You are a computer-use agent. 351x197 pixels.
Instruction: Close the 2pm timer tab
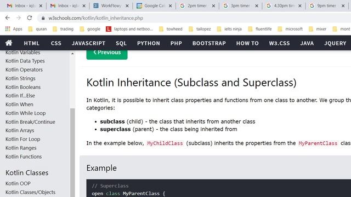[x=213, y=6]
